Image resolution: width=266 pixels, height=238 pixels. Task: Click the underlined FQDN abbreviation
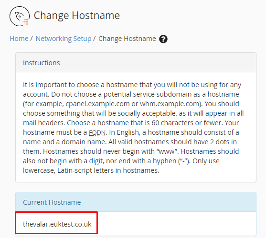click(97, 132)
